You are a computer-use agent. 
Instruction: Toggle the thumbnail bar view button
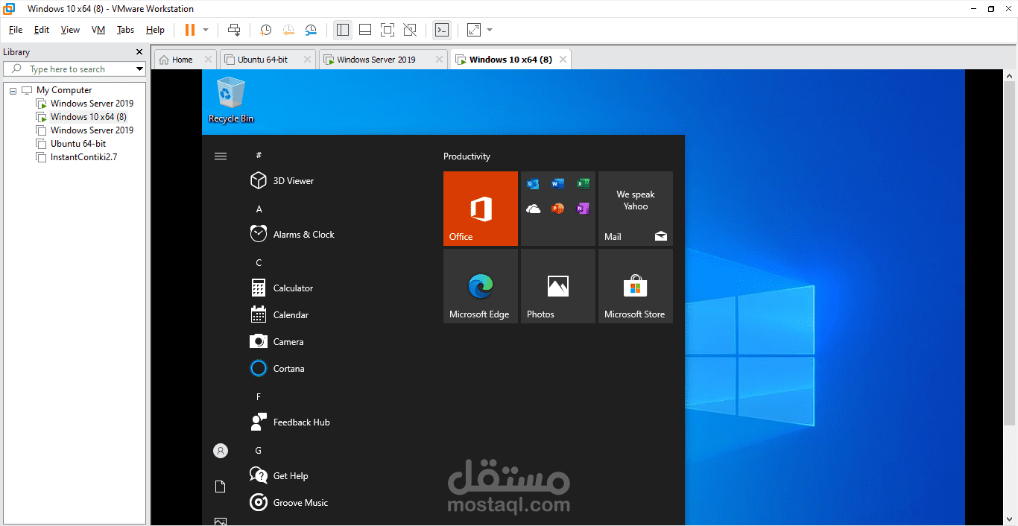(365, 30)
